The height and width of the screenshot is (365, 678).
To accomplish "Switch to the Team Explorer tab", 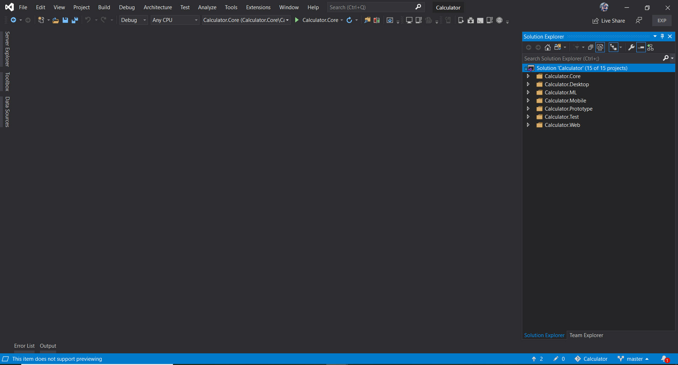I will pyautogui.click(x=586, y=335).
